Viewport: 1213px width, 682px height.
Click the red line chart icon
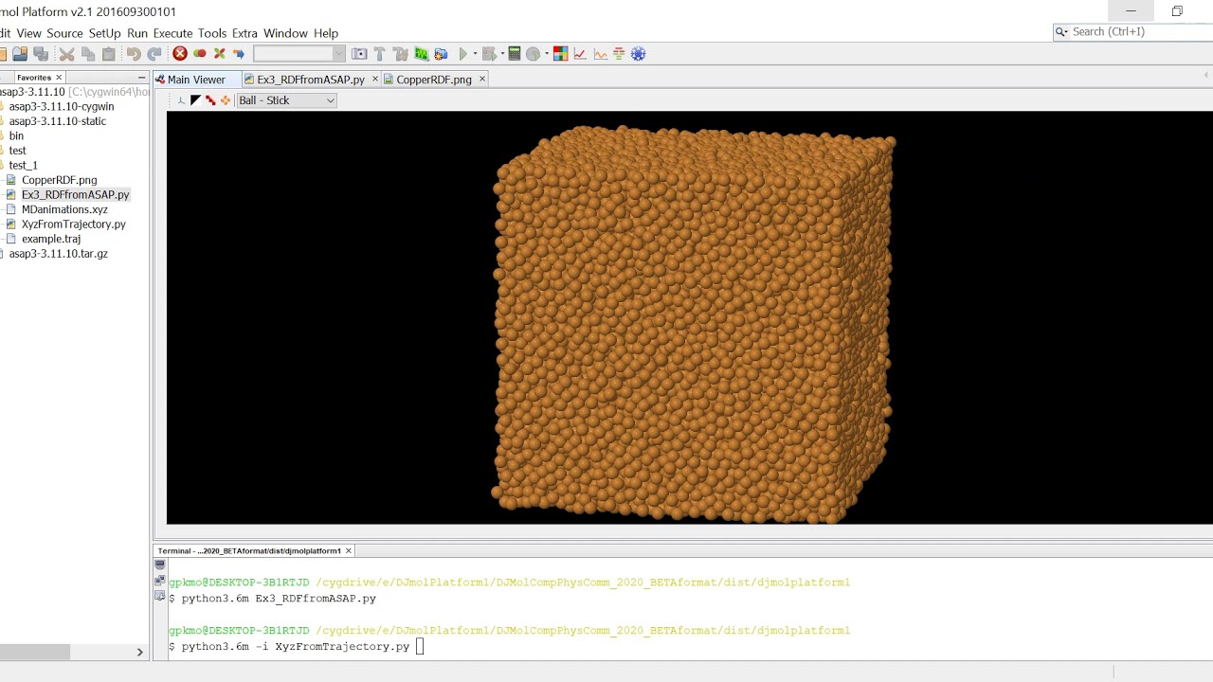click(x=580, y=54)
